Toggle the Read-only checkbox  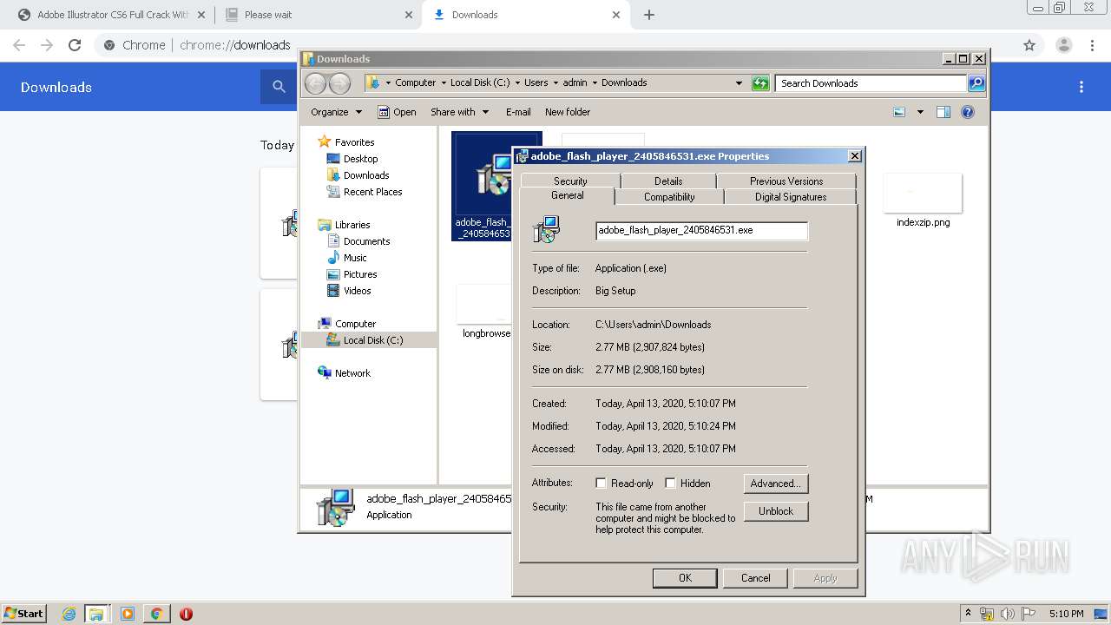(601, 484)
